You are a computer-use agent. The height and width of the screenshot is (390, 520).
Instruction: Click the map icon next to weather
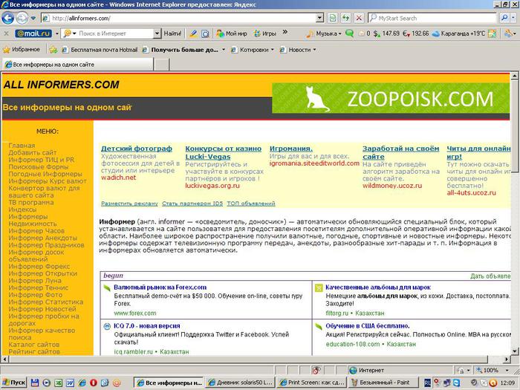coord(492,33)
